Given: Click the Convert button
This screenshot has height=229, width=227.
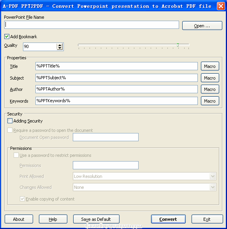Looking at the screenshot, I should coord(168,219).
